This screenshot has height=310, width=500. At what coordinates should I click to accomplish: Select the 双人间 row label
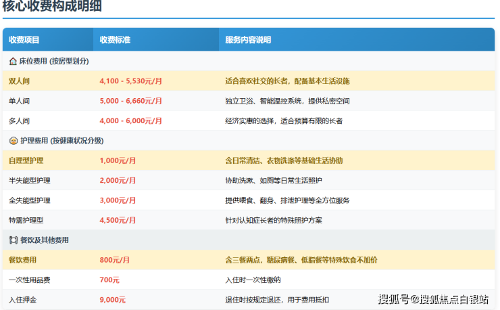coord(19,81)
